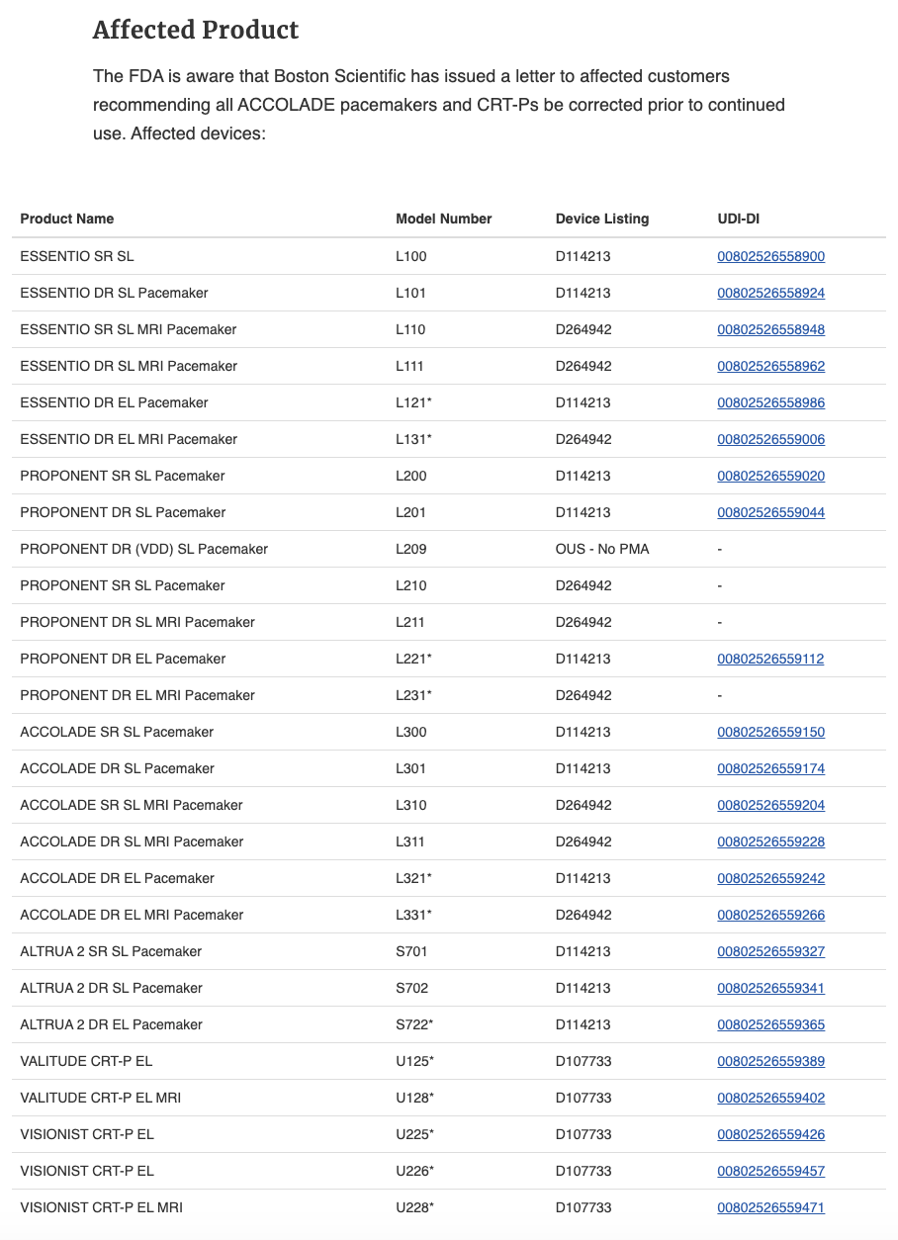
Task: Select model number L231*
Action: [414, 695]
